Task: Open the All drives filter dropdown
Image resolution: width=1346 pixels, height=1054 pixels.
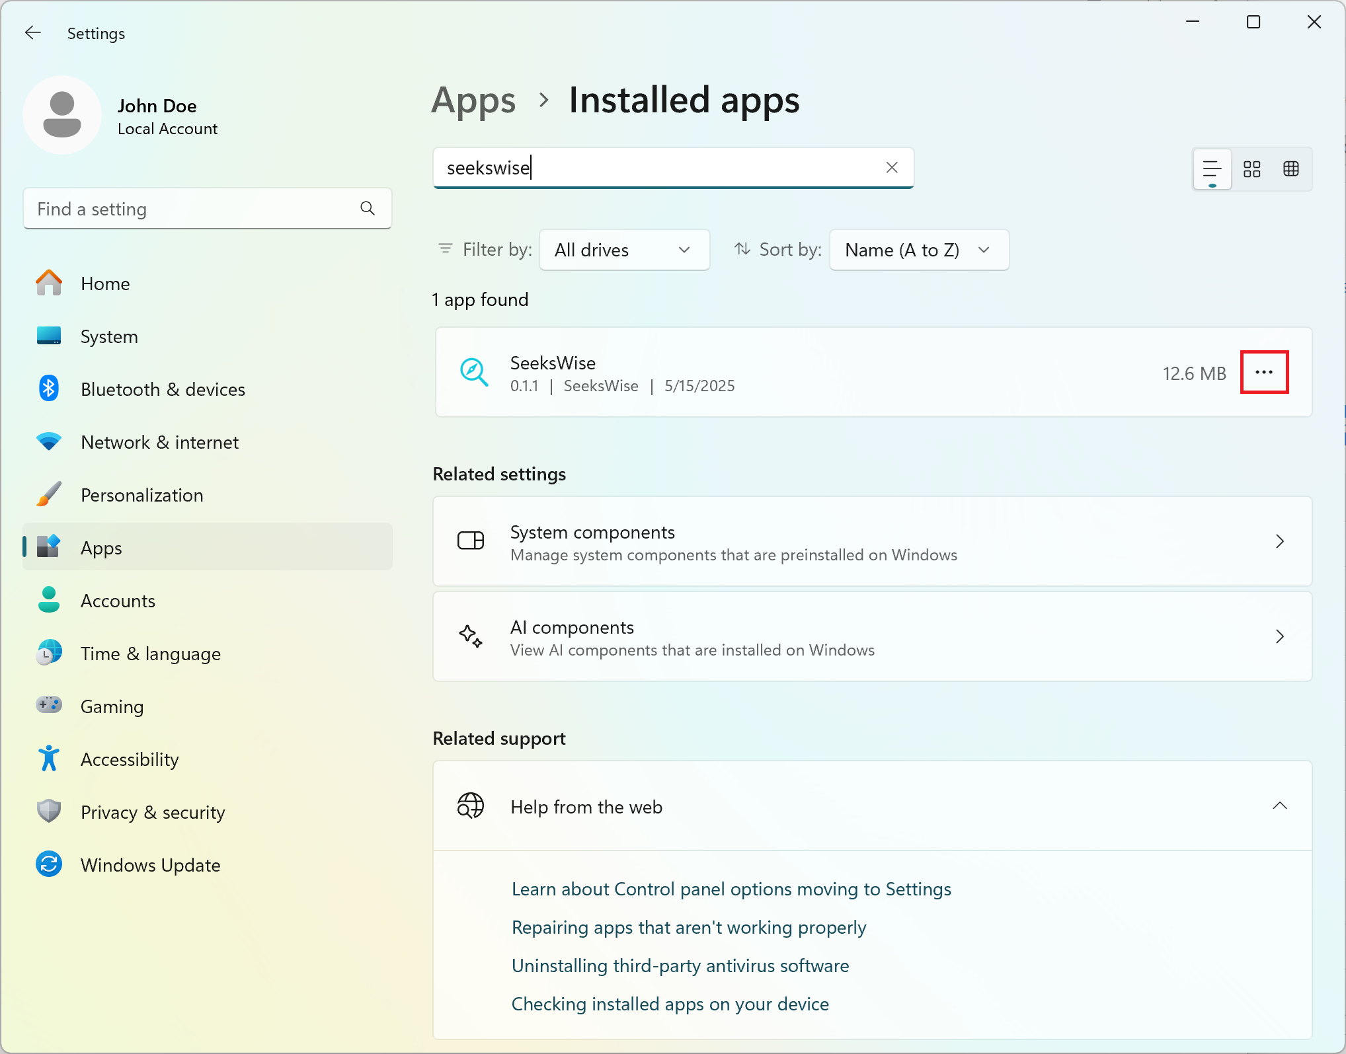Action: click(x=624, y=250)
